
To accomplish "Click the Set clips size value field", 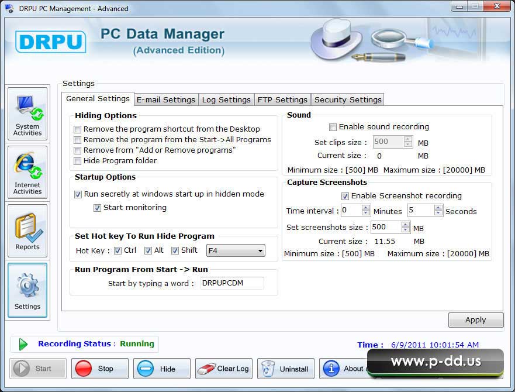I will point(389,142).
